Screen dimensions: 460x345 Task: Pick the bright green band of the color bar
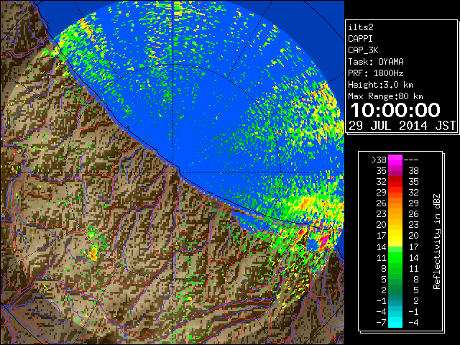[395, 257]
